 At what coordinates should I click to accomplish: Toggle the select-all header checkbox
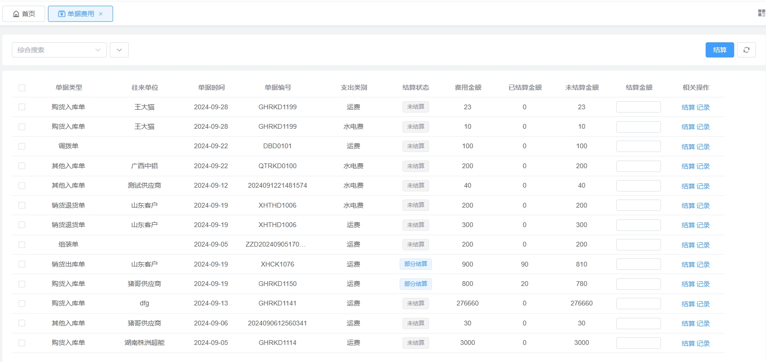tap(22, 88)
